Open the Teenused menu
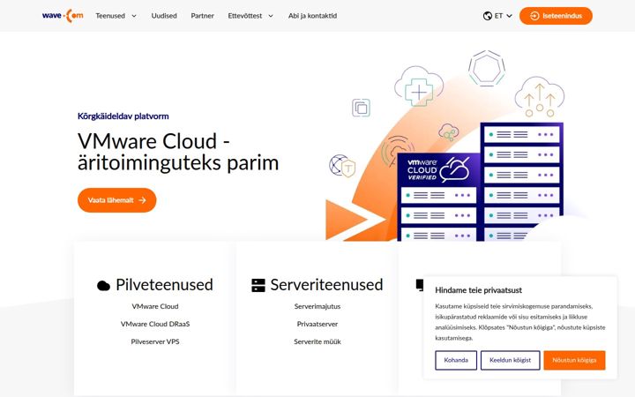The width and height of the screenshot is (635, 397). coord(110,16)
